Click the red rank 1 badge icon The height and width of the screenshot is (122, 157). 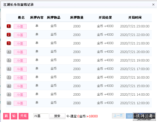point(9,26)
